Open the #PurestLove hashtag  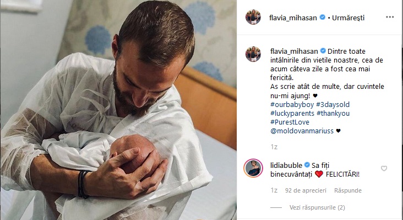pyautogui.click(x=290, y=122)
